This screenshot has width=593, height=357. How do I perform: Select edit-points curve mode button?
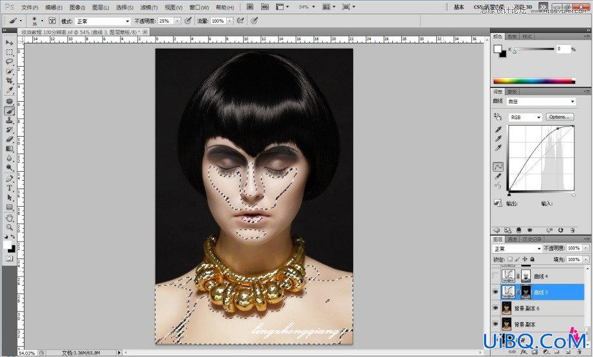pyautogui.click(x=498, y=167)
